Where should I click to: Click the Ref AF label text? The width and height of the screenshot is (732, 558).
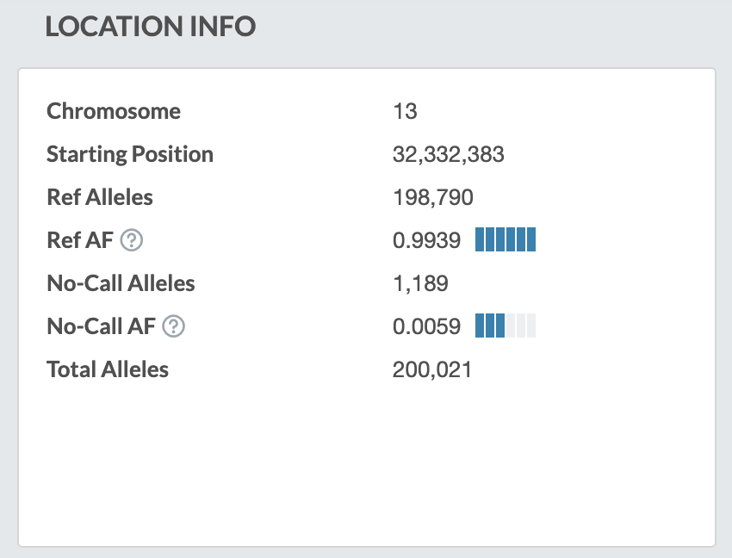point(80,241)
